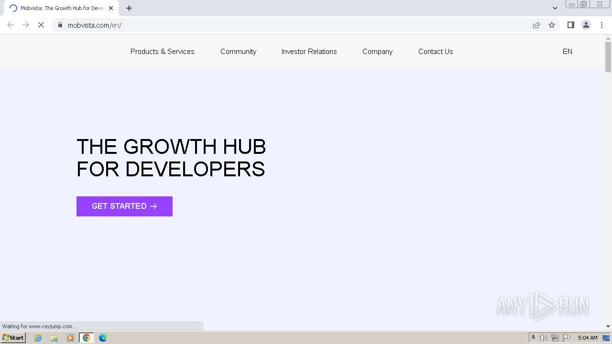Image resolution: width=612 pixels, height=344 pixels.
Task: Open the volume control in the tray
Action: point(544,338)
